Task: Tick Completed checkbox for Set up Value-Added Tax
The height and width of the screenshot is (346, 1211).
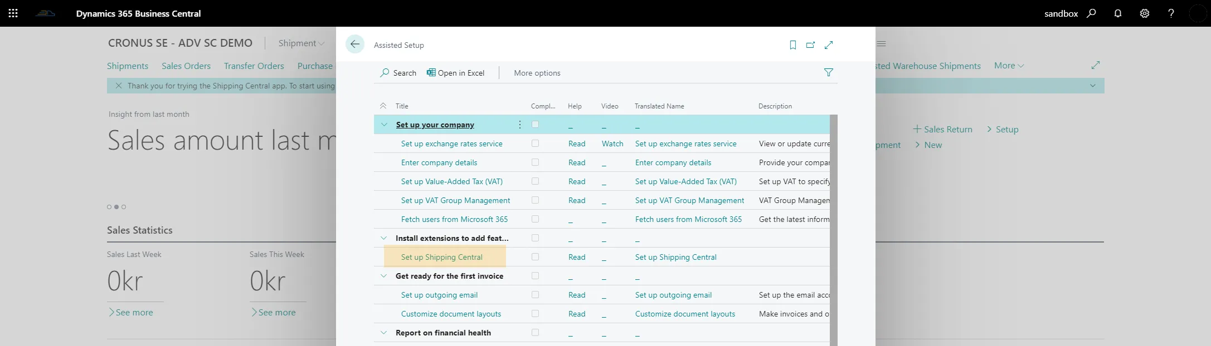Action: pyautogui.click(x=535, y=181)
